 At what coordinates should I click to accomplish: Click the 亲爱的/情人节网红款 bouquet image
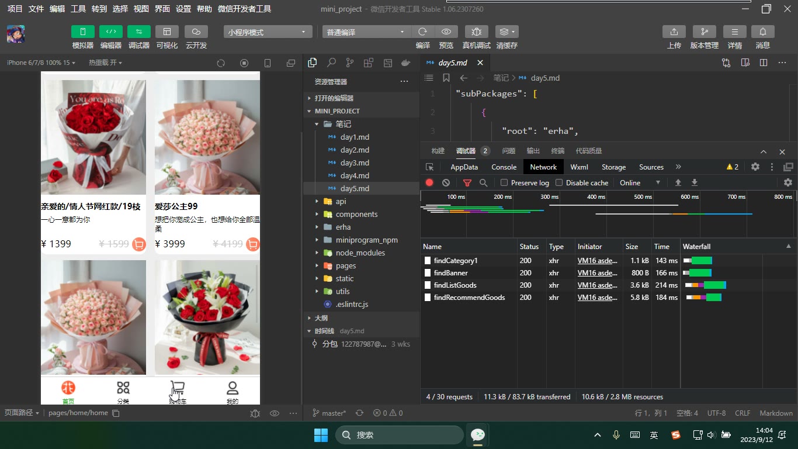point(93,137)
